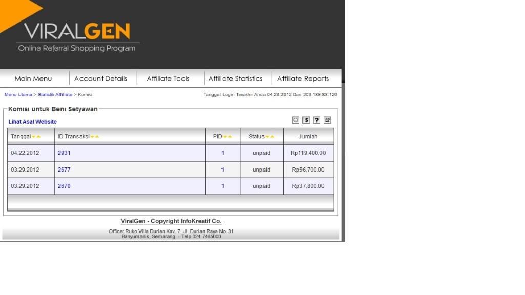The width and height of the screenshot is (525, 295).
Task: Click unpaid status in row 2677
Action: (x=261, y=170)
